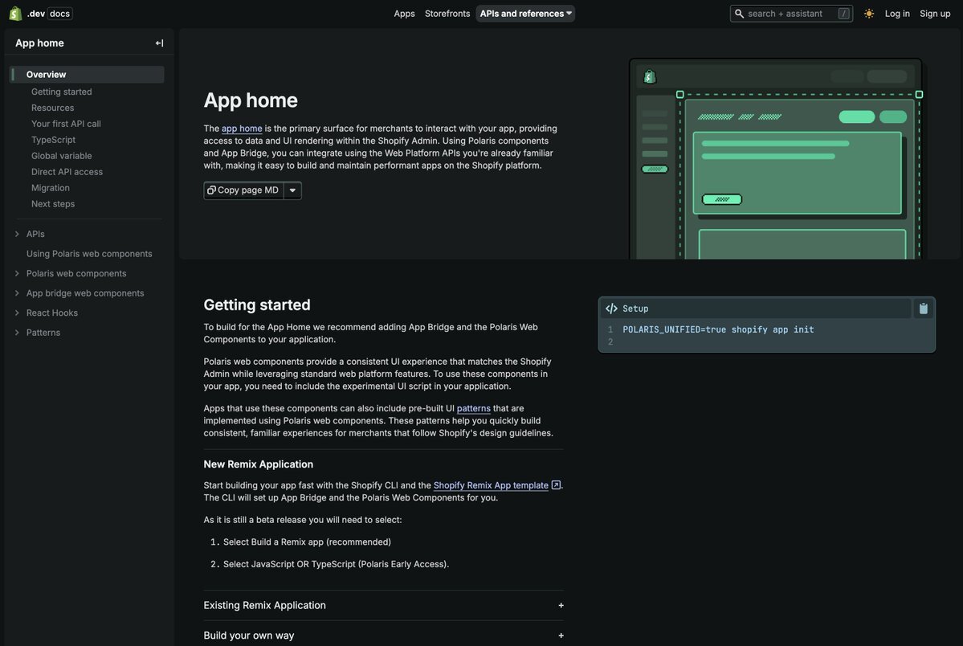Open the Copy page MD dropdown arrow
This screenshot has width=963, height=646.
pos(292,190)
